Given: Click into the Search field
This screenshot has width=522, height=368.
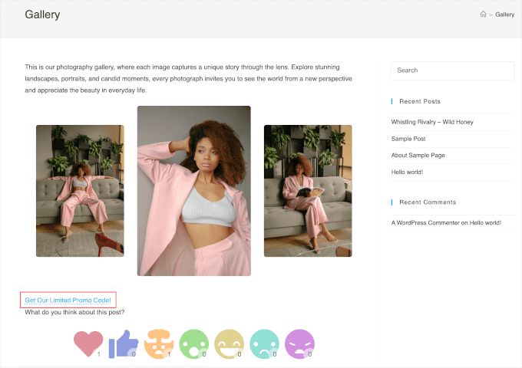Looking at the screenshot, I should click(452, 71).
